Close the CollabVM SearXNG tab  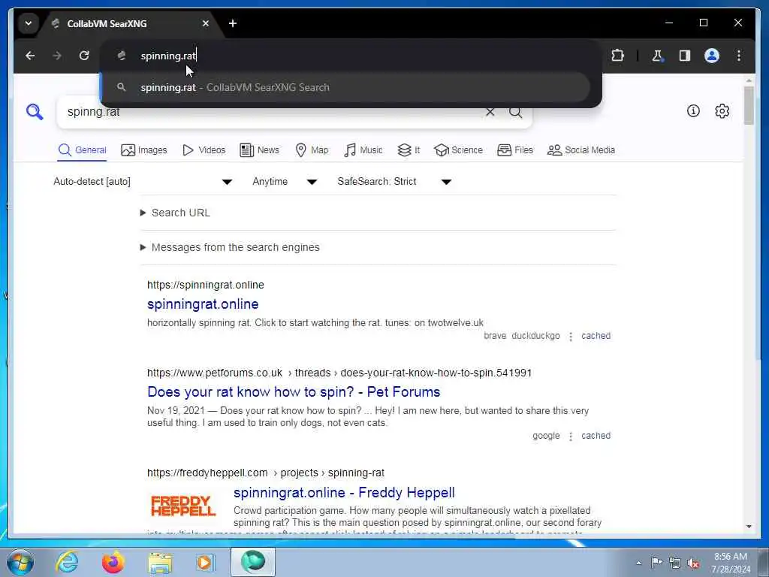point(206,23)
